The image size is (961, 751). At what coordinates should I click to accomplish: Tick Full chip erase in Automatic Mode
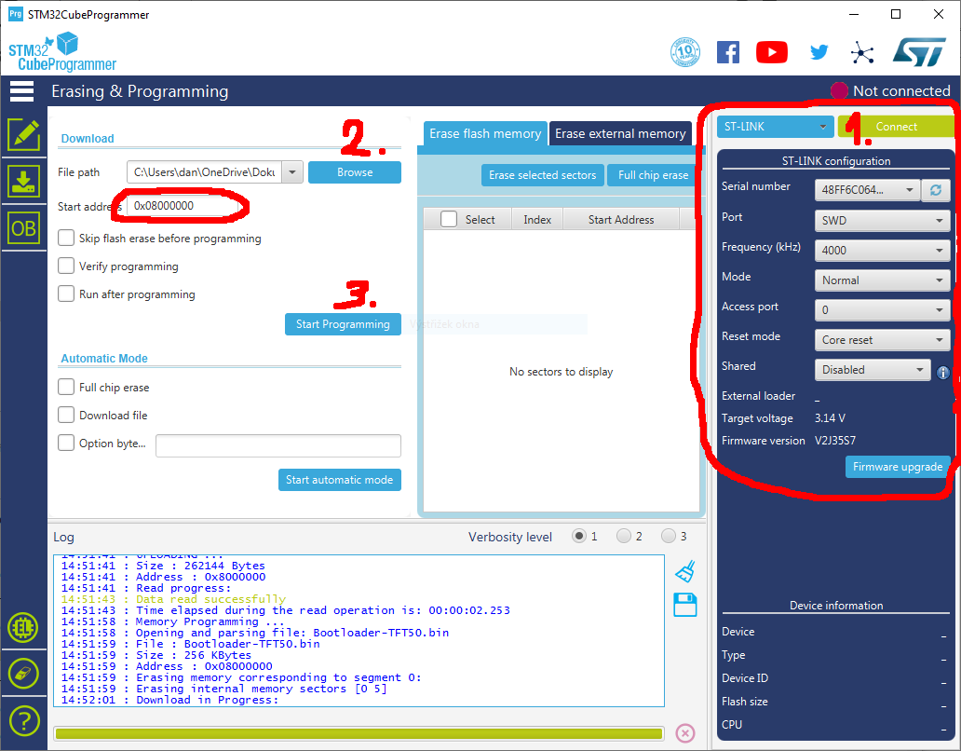66,387
